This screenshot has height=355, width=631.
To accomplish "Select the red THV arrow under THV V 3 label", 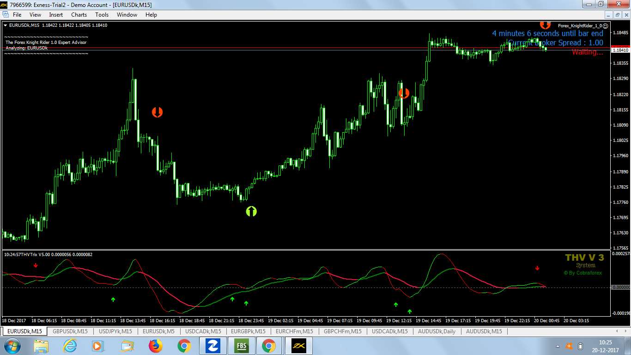I will point(537,268).
